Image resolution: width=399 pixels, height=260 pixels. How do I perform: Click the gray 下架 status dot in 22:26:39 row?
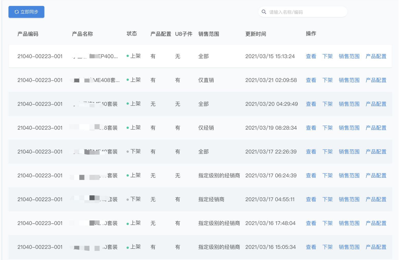(128, 152)
